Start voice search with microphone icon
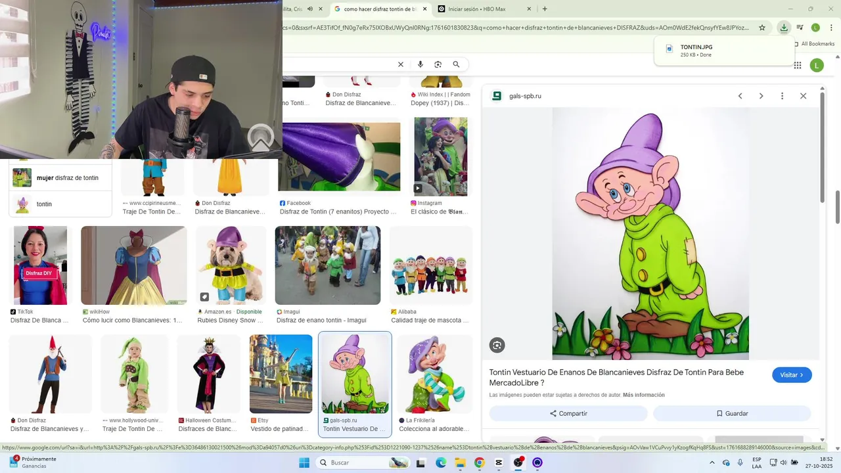 420,64
